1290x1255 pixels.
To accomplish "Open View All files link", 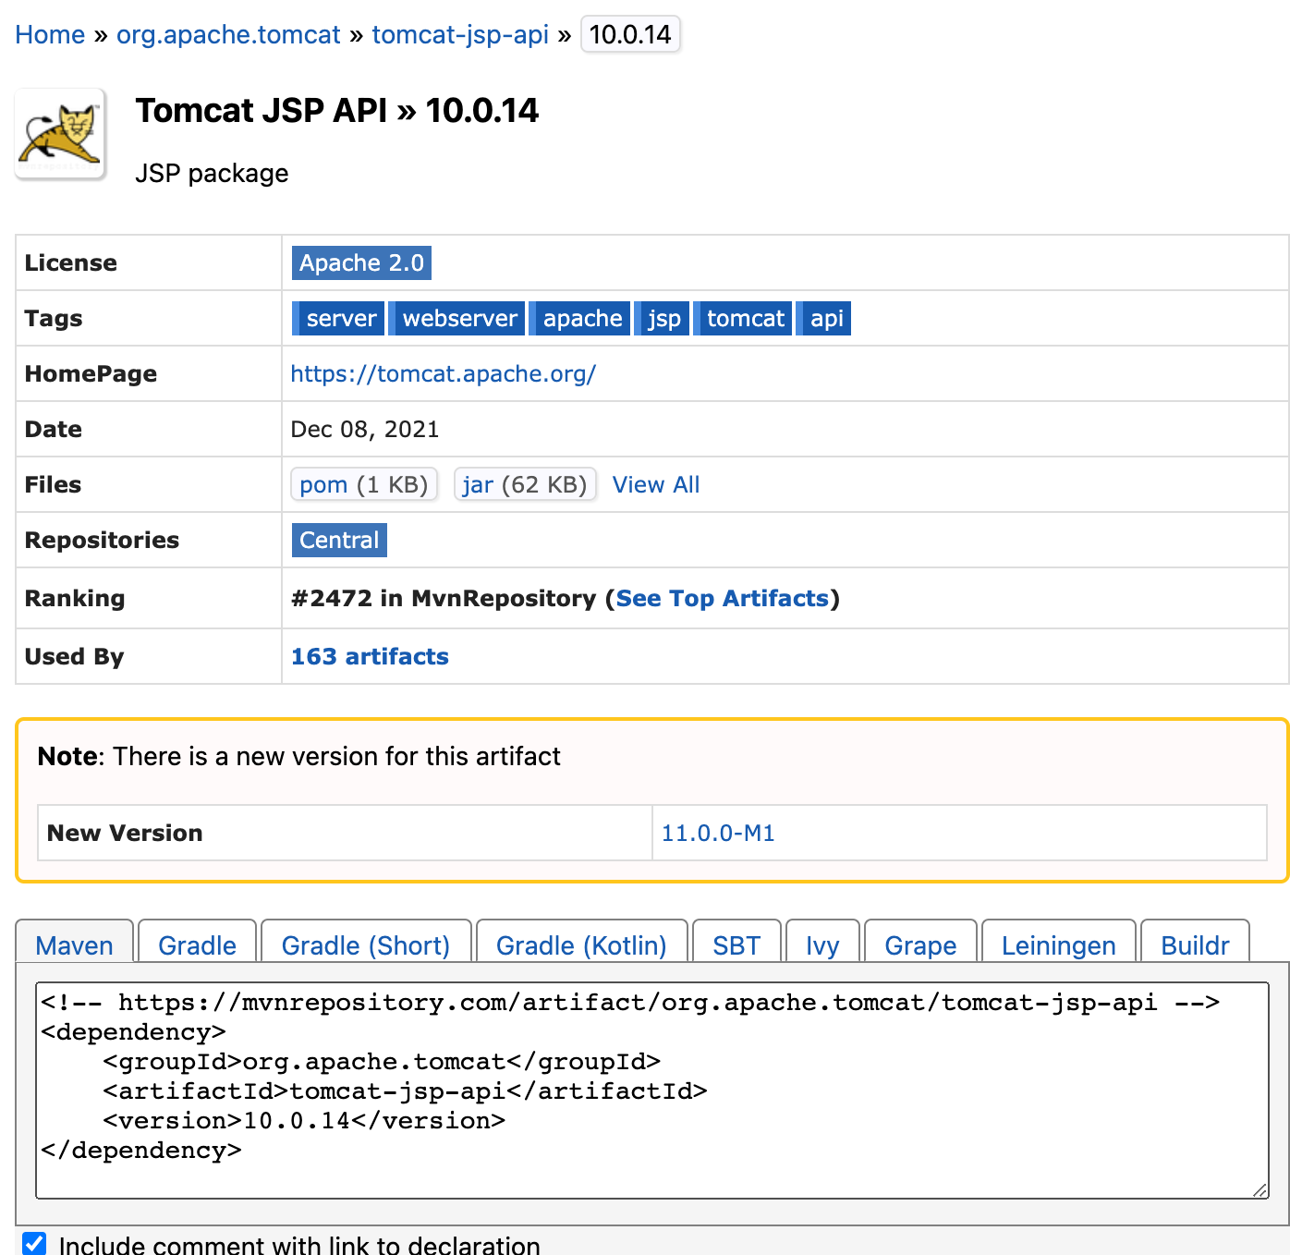I will point(656,484).
